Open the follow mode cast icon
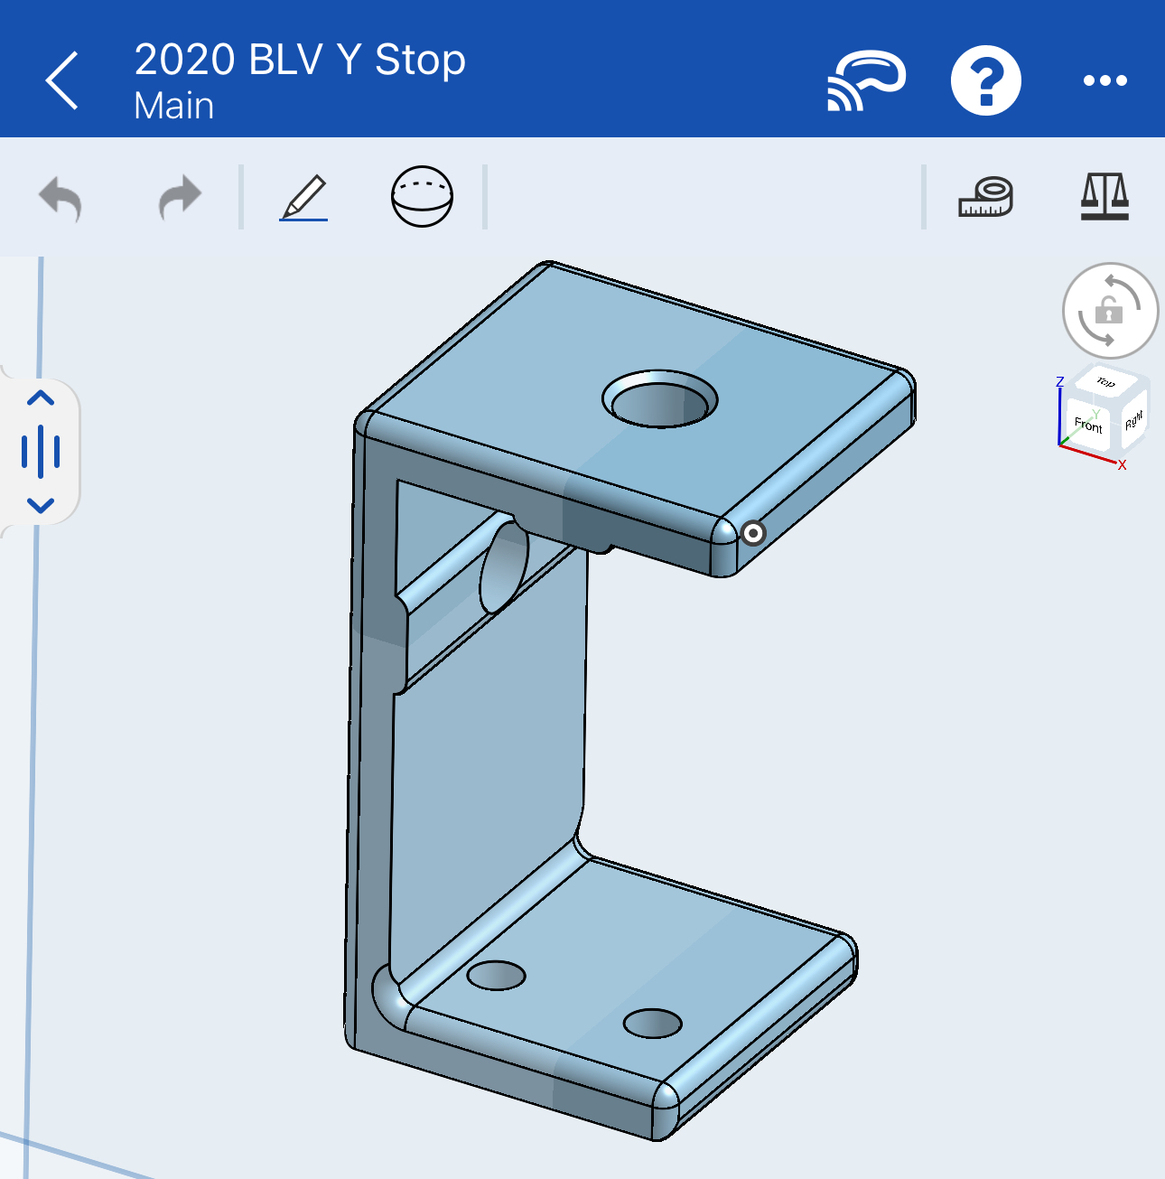This screenshot has height=1179, width=1165. coord(866,80)
